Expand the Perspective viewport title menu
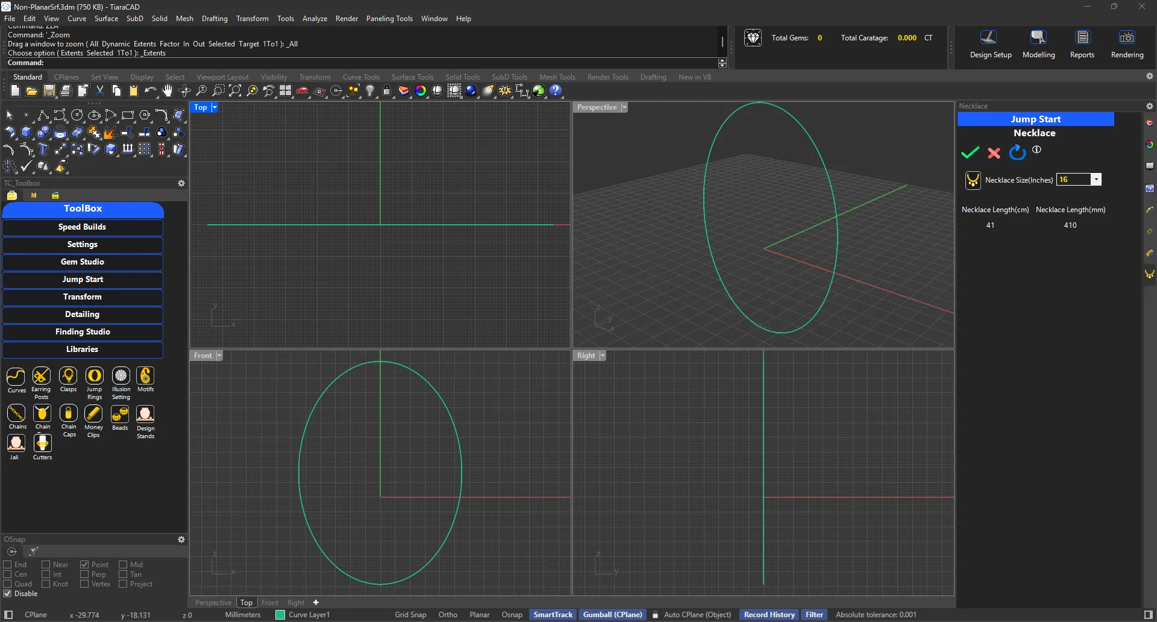This screenshot has height=622, width=1157. coord(624,107)
